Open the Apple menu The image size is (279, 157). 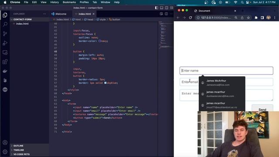5,2
